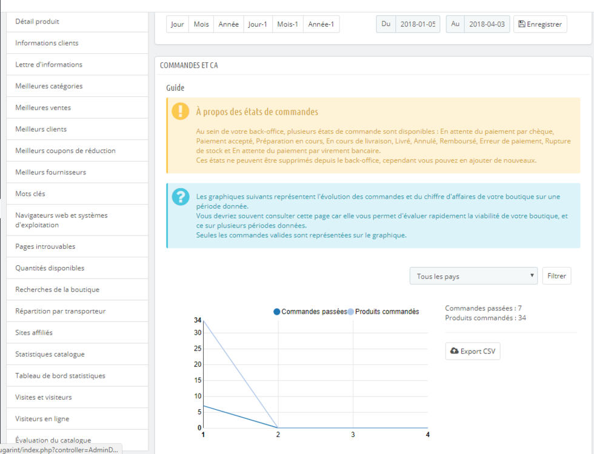Edit the Du start date field

(x=418, y=24)
